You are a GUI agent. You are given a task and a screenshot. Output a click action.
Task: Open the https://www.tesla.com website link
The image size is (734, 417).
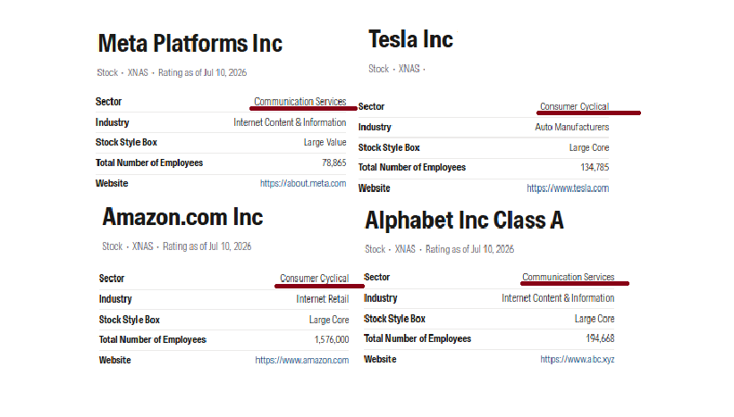click(568, 188)
